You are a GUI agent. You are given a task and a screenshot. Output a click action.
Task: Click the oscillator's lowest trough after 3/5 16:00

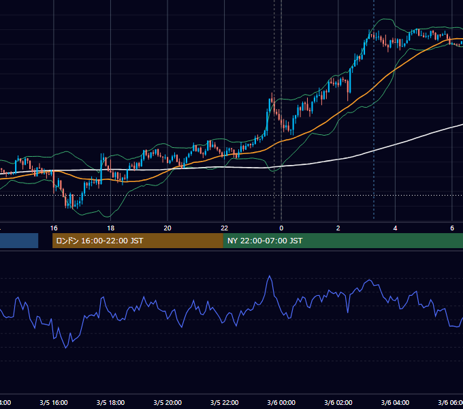coord(66,348)
